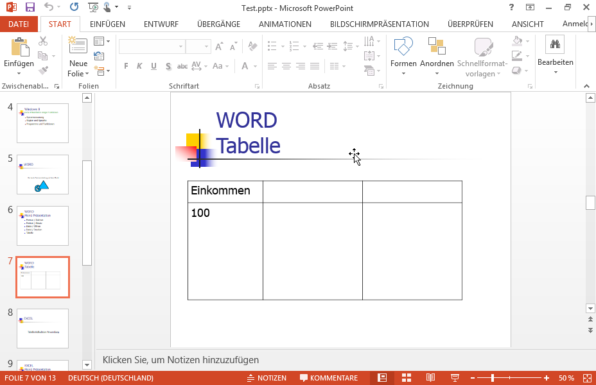Open Schriftart dialog launcher

(x=257, y=87)
